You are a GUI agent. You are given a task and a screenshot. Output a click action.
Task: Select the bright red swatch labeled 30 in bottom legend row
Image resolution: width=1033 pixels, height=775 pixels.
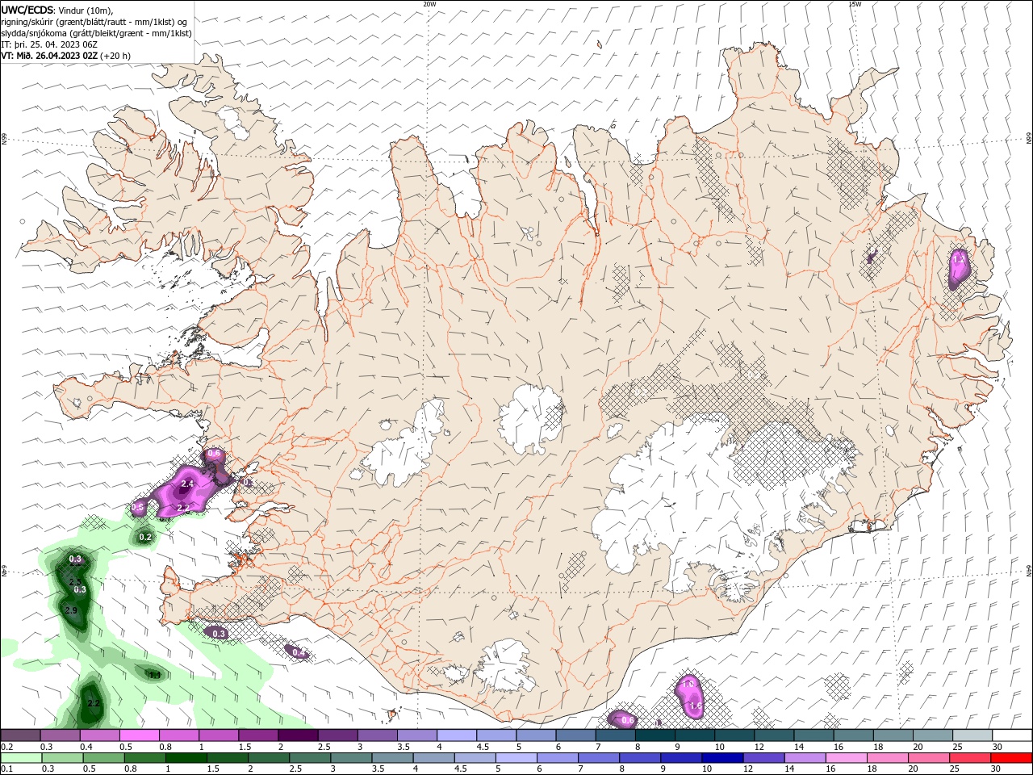[x=1011, y=758]
